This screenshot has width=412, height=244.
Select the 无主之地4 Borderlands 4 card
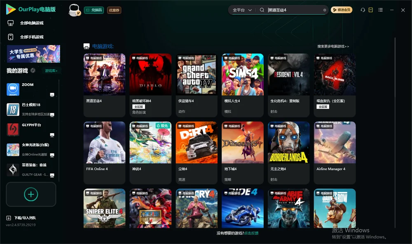(x=288, y=153)
